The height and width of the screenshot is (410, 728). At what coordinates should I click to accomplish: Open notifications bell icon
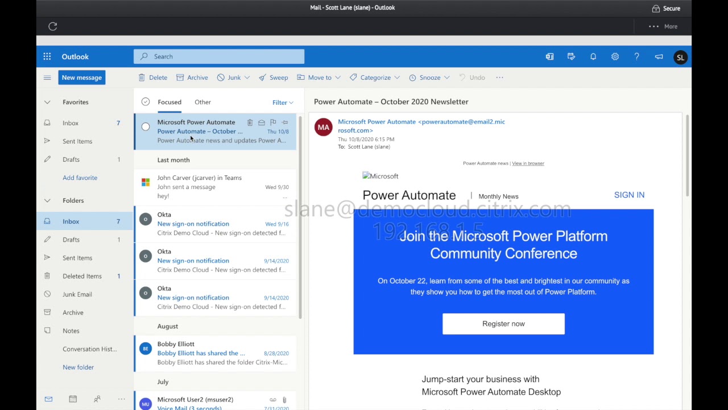tap(593, 57)
